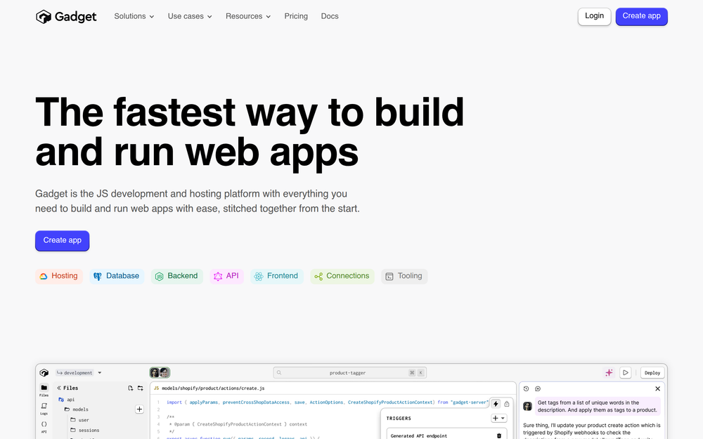The height and width of the screenshot is (439, 703).
Task: Click the Deploy button
Action: [652, 373]
